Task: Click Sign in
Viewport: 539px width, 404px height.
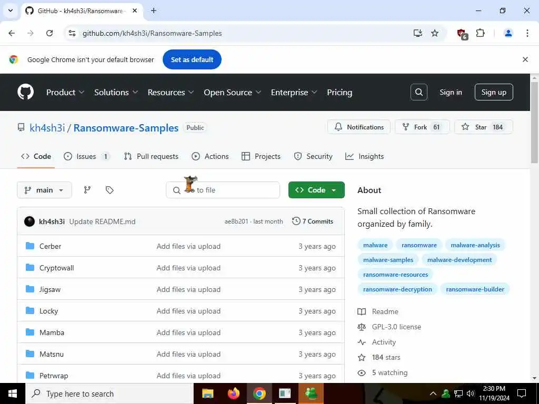Action: pos(451,92)
